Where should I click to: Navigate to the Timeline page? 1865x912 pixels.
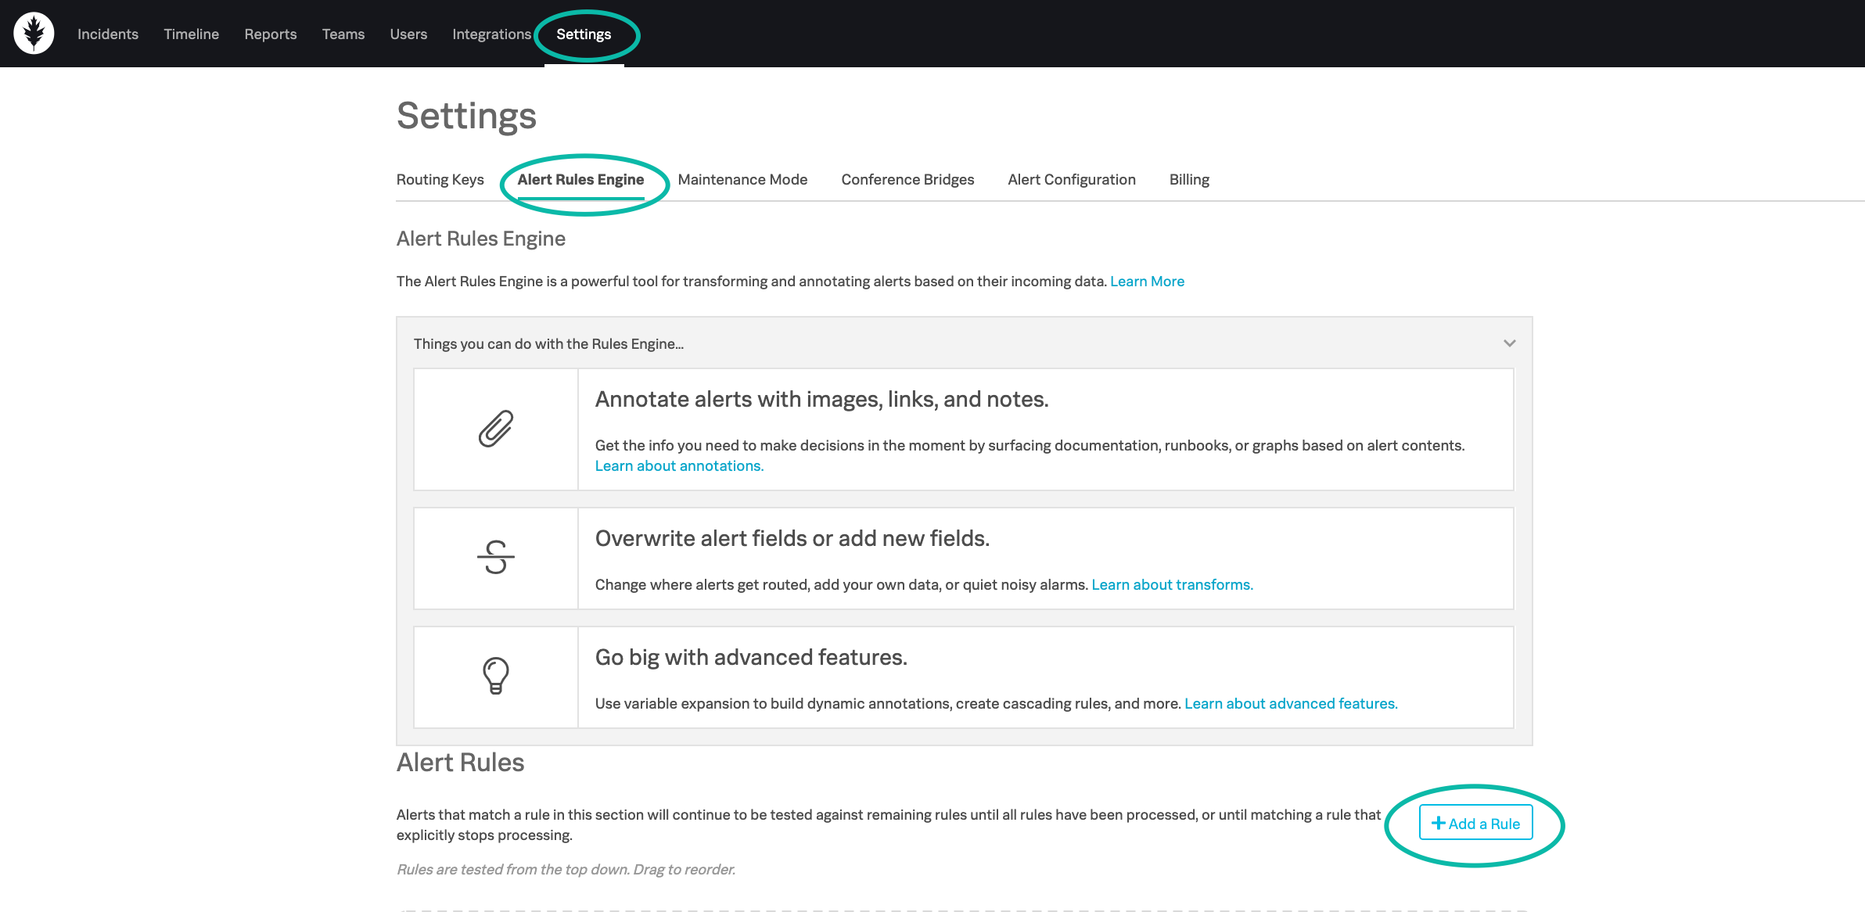click(x=191, y=34)
